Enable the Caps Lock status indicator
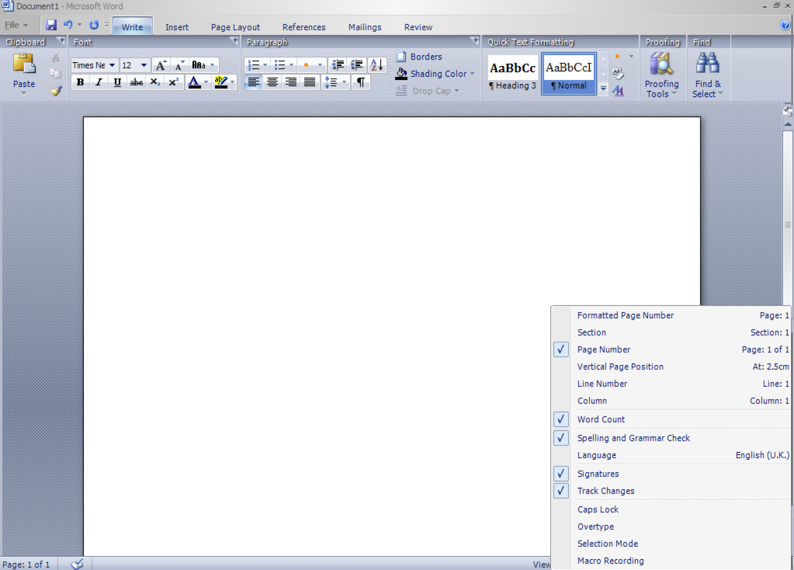Screen dimensions: 794x570 (597, 509)
